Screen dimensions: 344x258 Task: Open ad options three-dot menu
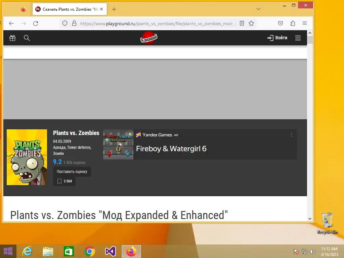[x=292, y=135]
